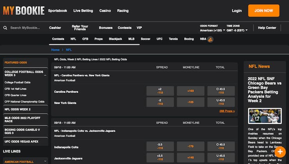Pick Indianapolis Colts -179 moneyline
This screenshot has height=164, width=289.
coord(191,146)
